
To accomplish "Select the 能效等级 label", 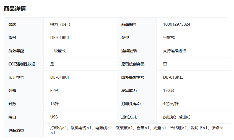I will click(x=16, y=51).
